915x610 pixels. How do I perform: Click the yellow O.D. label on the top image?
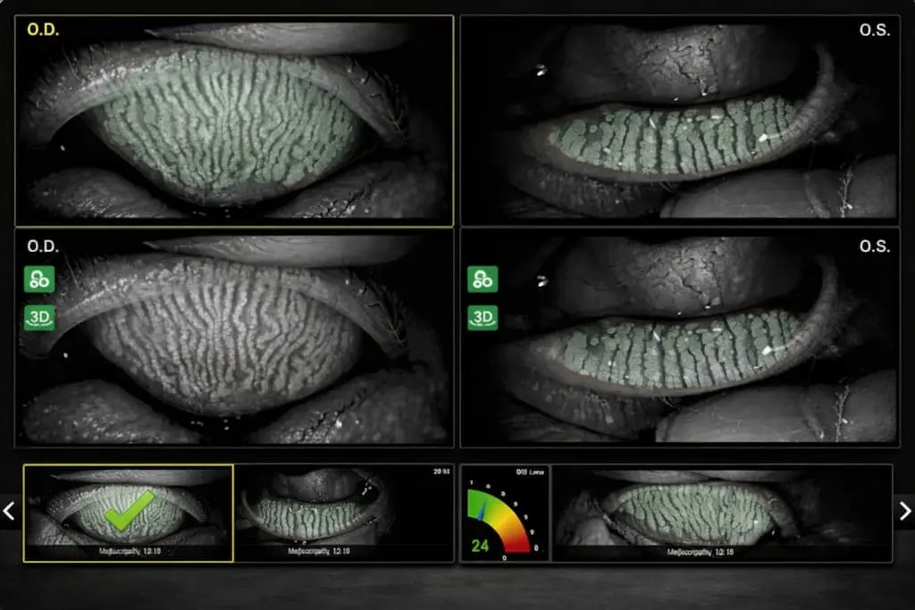[x=43, y=29]
